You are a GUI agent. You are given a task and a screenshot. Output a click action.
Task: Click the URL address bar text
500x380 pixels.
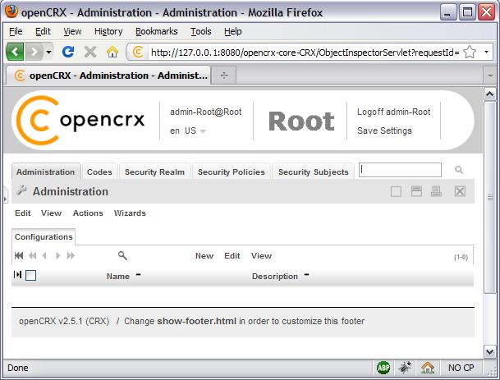[x=305, y=52]
